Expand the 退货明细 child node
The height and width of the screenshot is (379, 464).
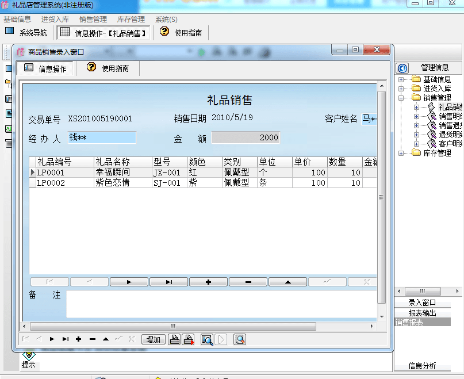click(x=416, y=135)
